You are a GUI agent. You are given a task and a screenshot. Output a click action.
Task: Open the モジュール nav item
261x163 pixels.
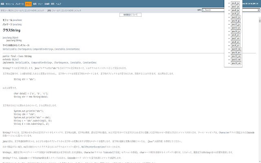(x=10, y=4)
